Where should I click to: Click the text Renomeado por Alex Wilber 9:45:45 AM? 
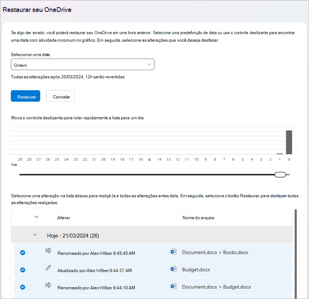coord(96,253)
